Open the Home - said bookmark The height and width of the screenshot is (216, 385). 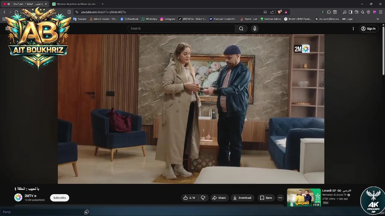tap(249, 19)
